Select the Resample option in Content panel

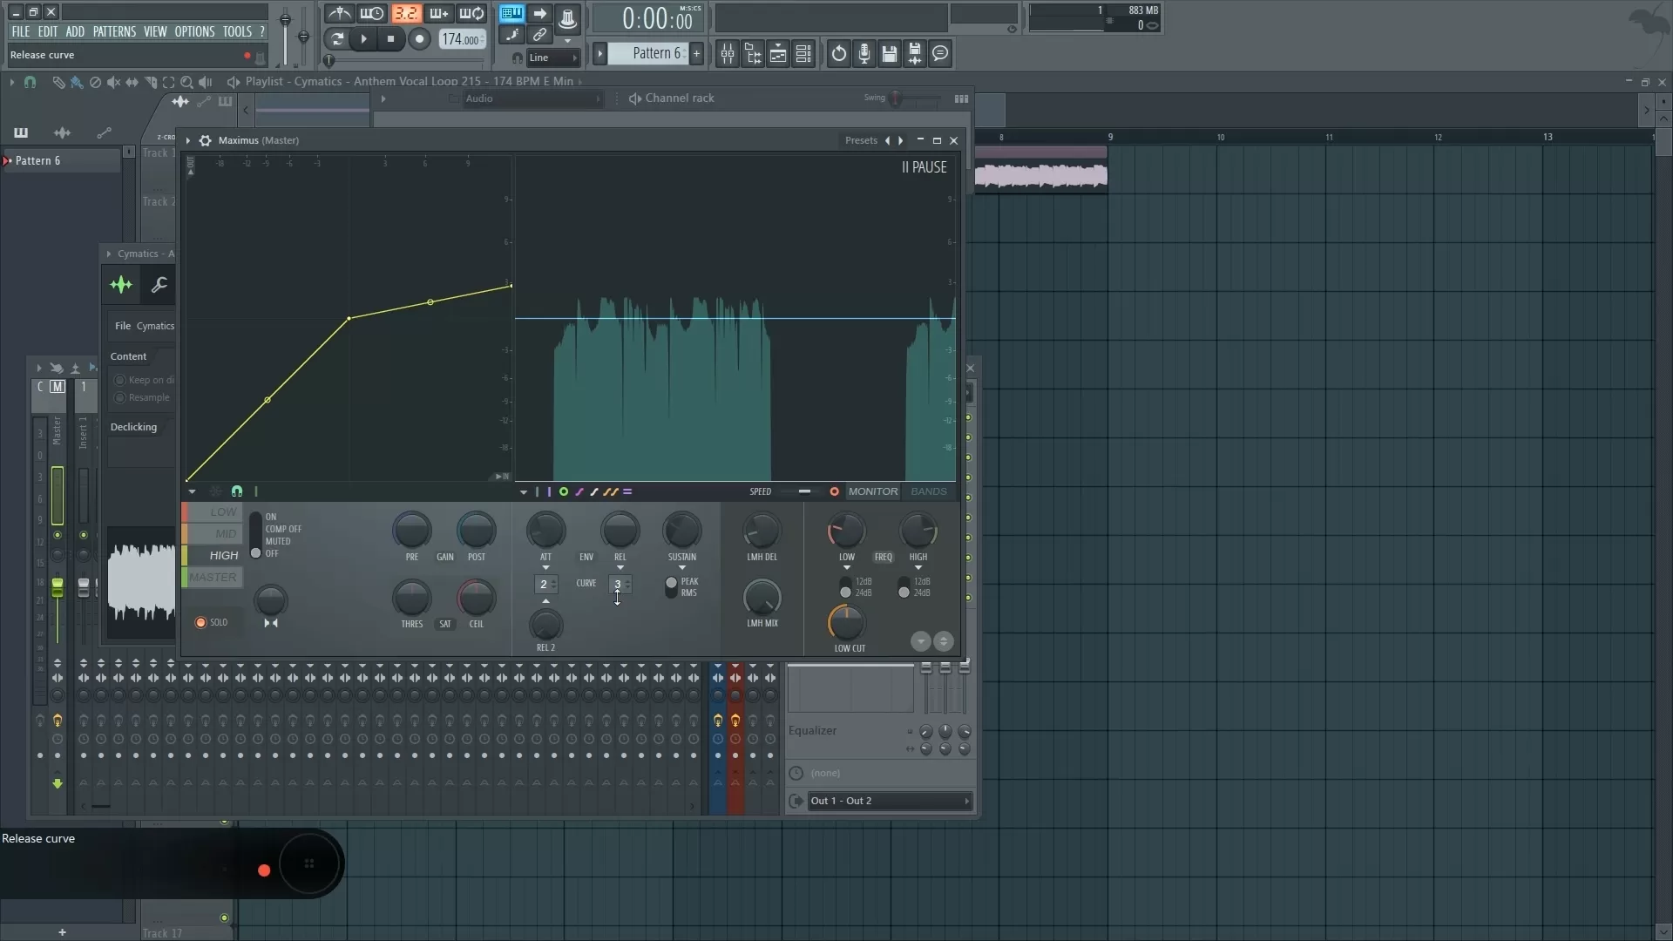(119, 398)
